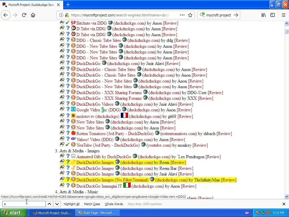Image resolution: width=289 pixels, height=217 pixels.
Task: Show site information for mycroftproject.com
Action: (61, 15)
